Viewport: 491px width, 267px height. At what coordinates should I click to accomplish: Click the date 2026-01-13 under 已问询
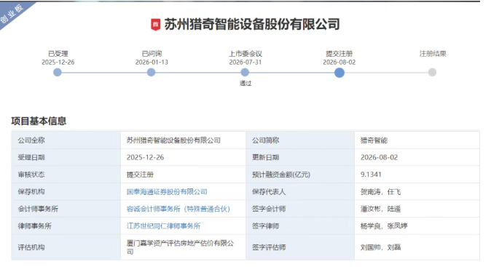(x=152, y=63)
